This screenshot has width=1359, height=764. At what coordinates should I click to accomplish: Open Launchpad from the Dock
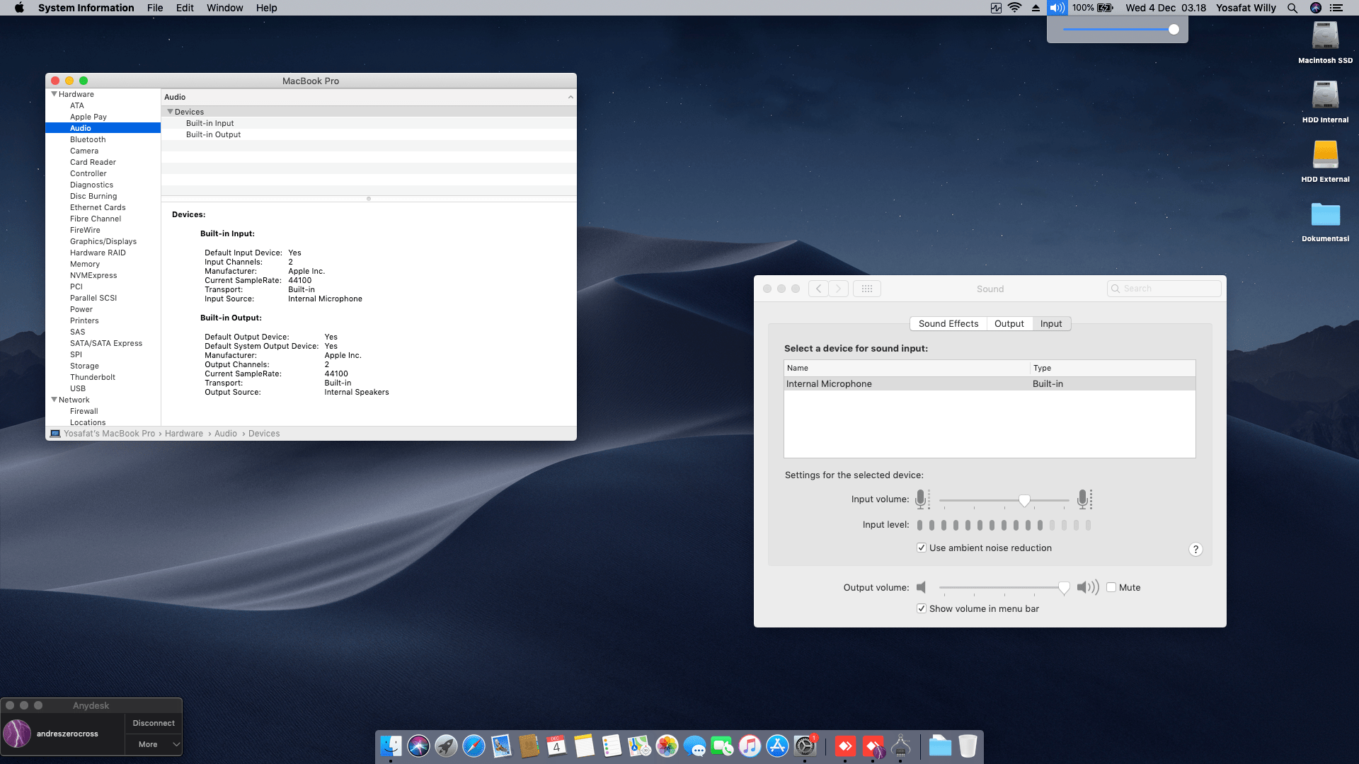[x=446, y=746]
